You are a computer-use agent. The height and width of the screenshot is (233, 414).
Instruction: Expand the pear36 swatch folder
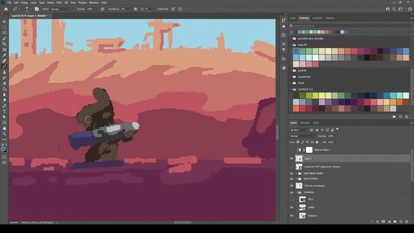pos(291,71)
